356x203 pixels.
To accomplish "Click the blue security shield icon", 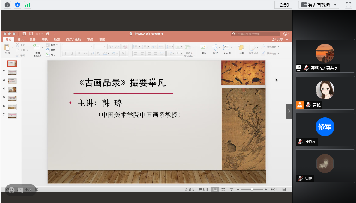I will coord(18,5).
